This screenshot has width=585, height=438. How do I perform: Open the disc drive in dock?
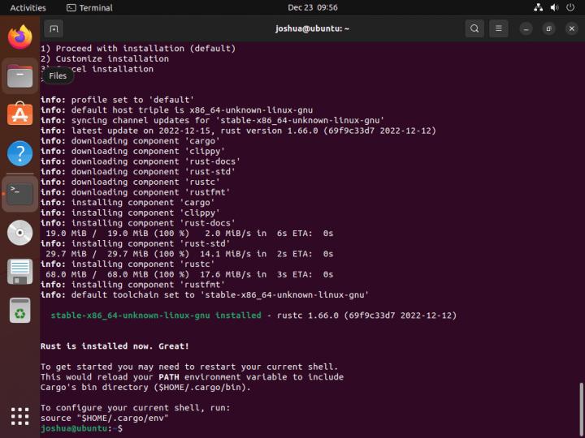19,232
